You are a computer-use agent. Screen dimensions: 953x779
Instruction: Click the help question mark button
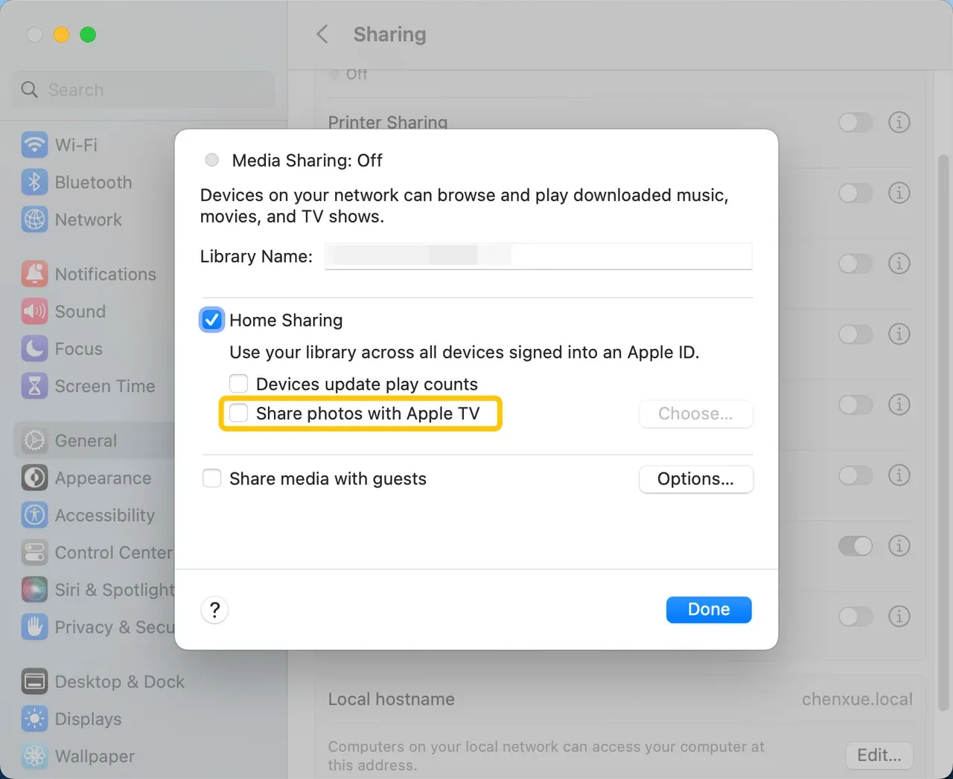pos(214,610)
